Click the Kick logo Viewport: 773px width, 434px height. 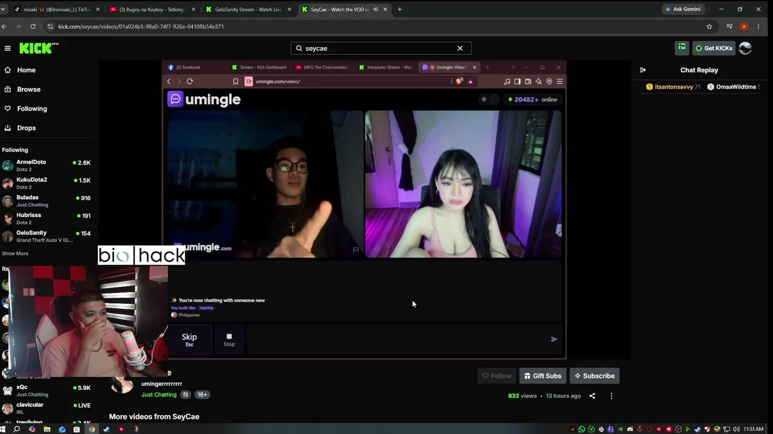click(x=39, y=48)
